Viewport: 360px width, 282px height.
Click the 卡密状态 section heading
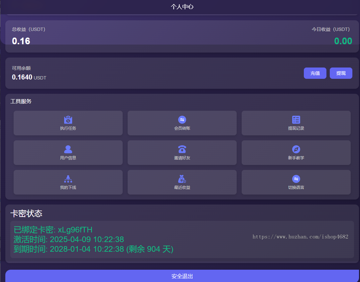26,213
